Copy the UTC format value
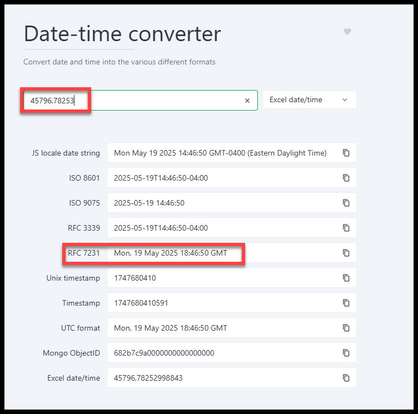The height and width of the screenshot is (414, 418). [x=346, y=328]
